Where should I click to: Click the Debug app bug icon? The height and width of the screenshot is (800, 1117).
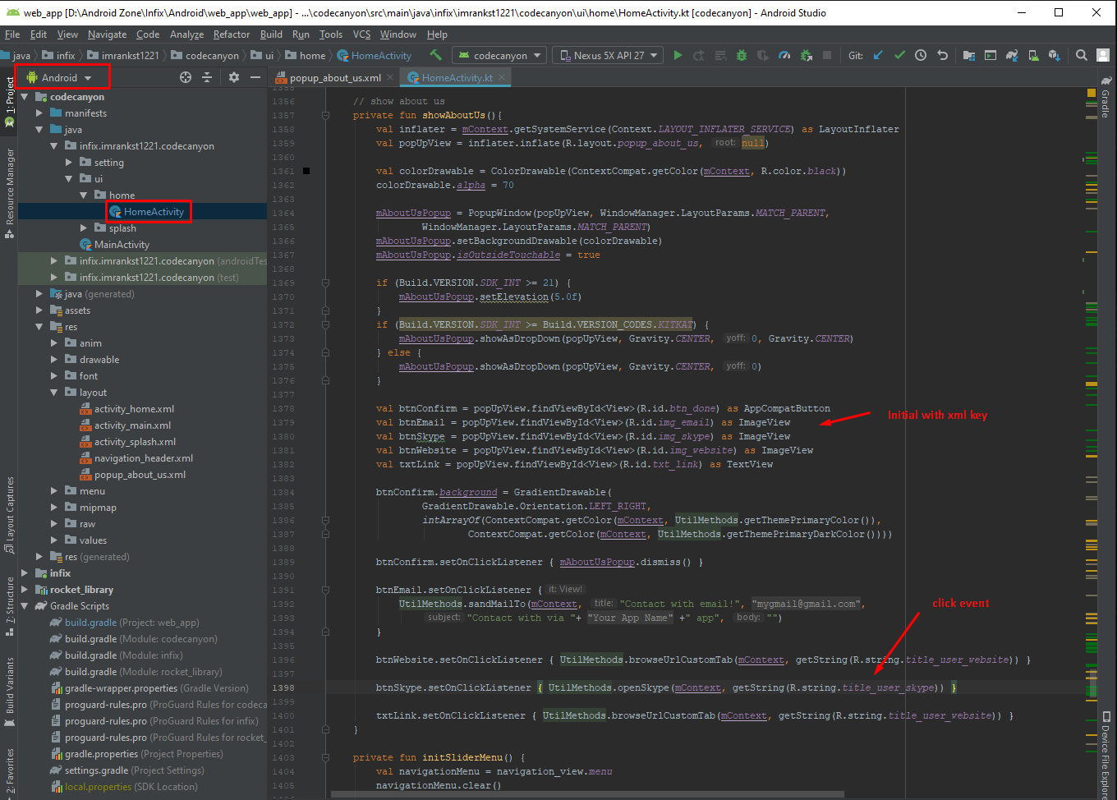pyautogui.click(x=742, y=56)
